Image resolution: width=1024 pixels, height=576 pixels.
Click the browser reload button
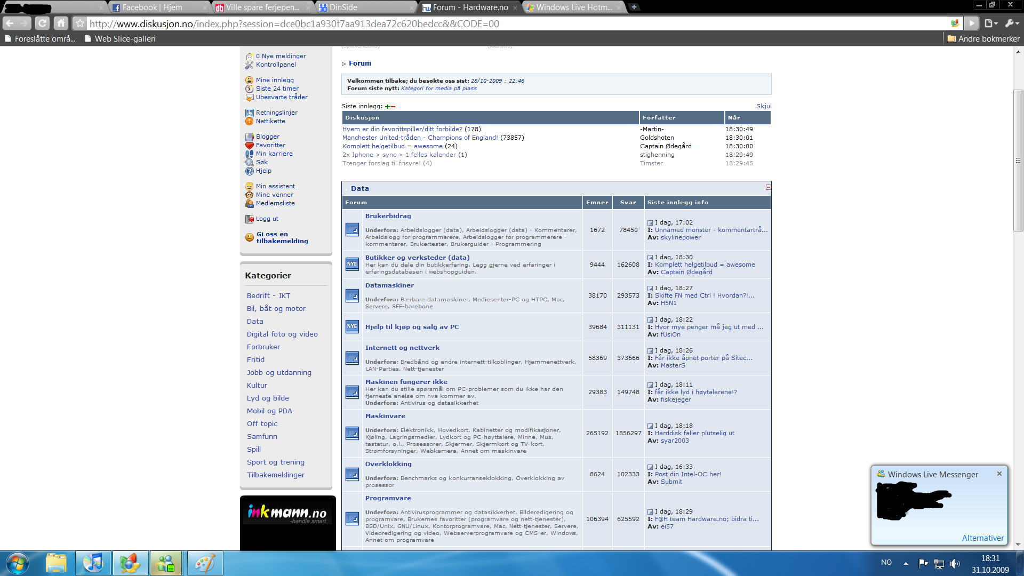(x=42, y=23)
